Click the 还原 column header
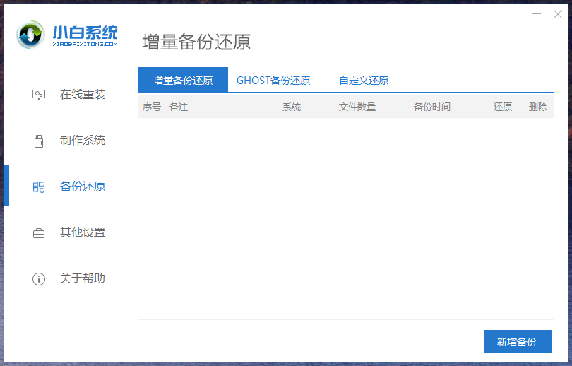Screen dimensions: 572x366 [x=503, y=107]
